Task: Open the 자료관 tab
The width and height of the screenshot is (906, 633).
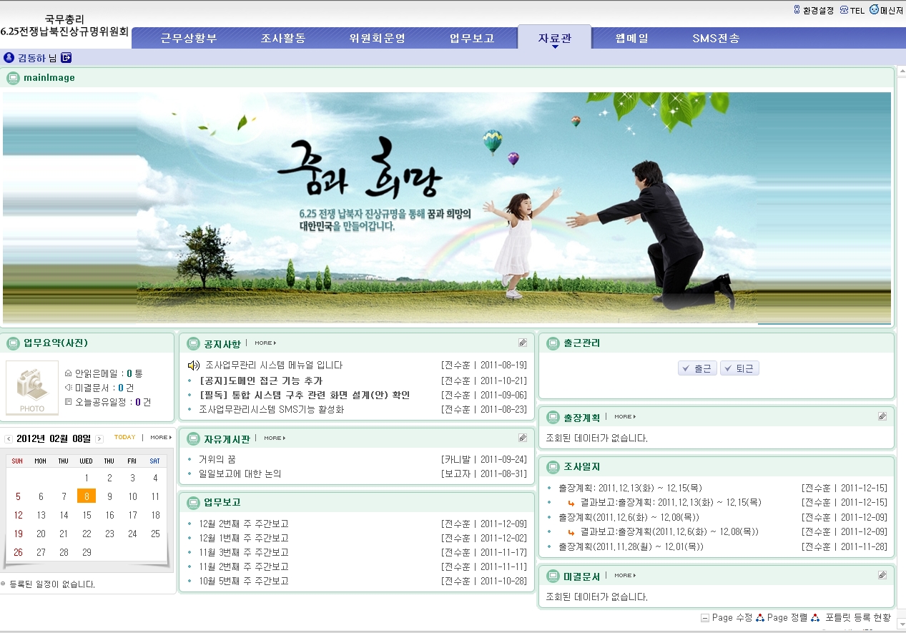Action: click(554, 39)
